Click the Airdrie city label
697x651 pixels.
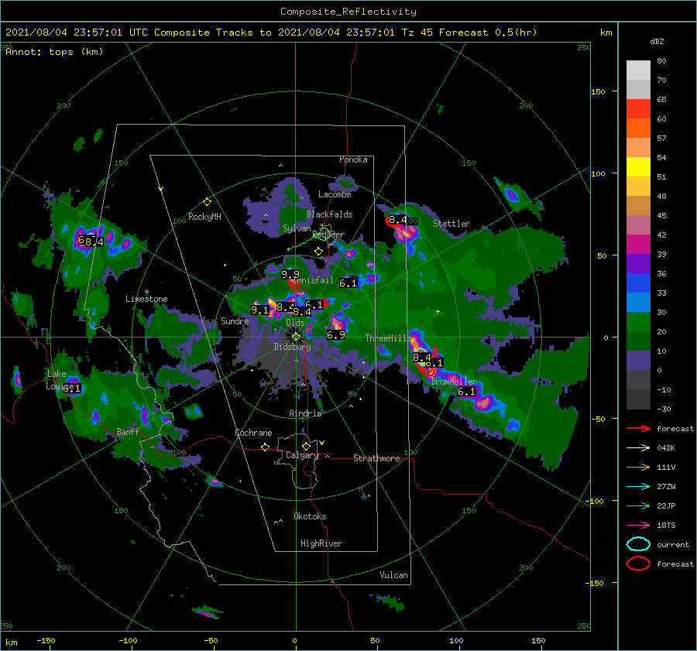(305, 413)
